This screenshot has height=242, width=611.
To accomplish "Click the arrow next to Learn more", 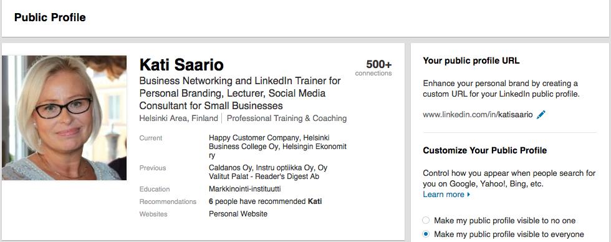I will [468, 194].
